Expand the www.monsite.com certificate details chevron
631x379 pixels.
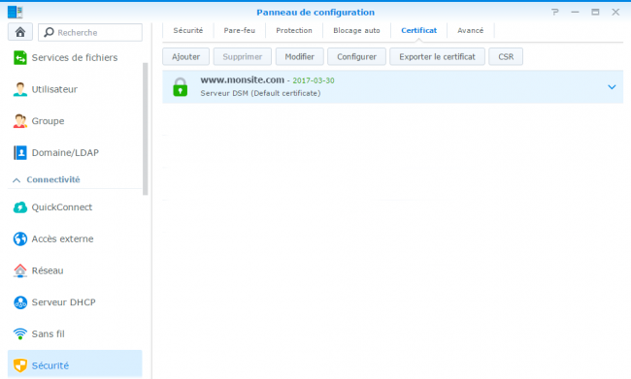[612, 87]
